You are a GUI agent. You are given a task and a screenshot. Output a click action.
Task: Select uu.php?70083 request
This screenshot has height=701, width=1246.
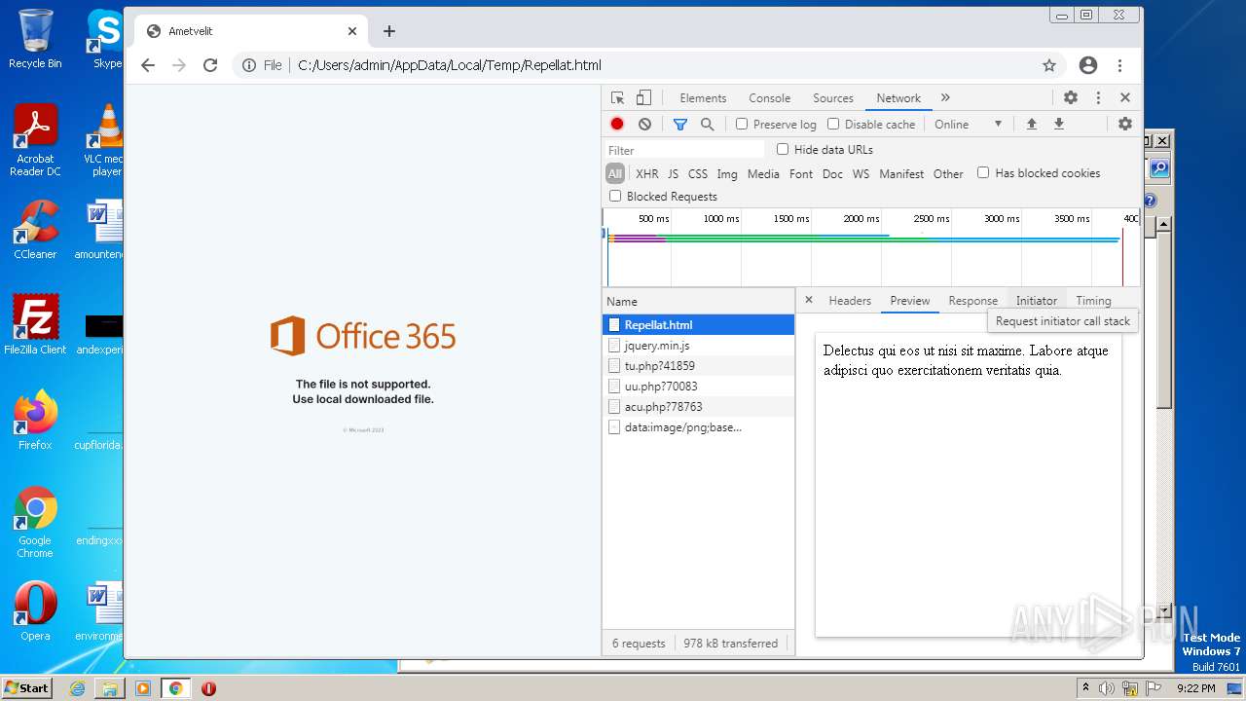coord(698,387)
